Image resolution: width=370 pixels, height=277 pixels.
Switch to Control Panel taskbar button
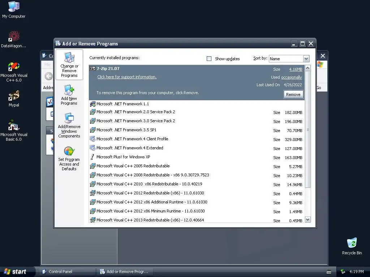click(x=67, y=272)
